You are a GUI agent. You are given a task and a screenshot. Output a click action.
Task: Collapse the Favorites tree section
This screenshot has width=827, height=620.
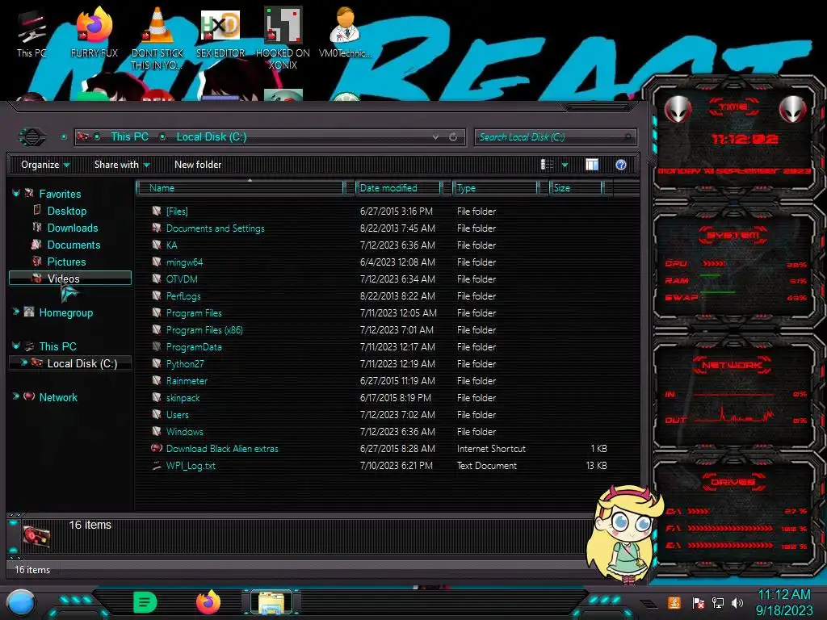[16, 194]
